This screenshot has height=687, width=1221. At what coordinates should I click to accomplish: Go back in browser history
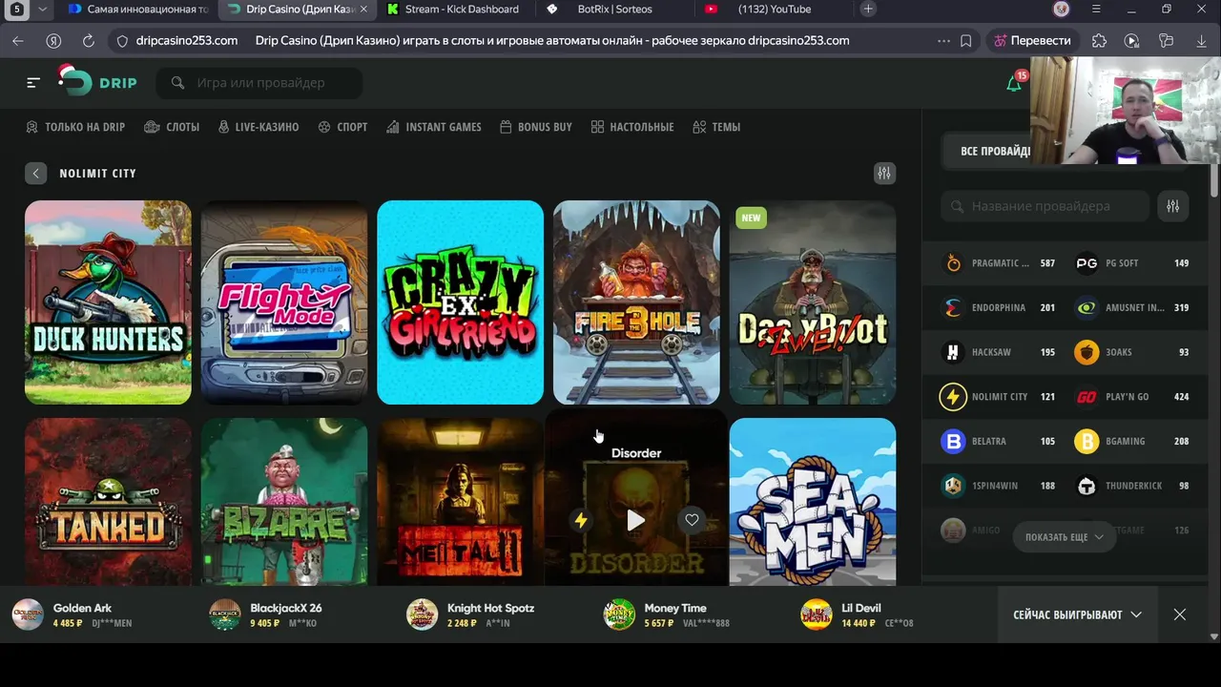click(18, 41)
